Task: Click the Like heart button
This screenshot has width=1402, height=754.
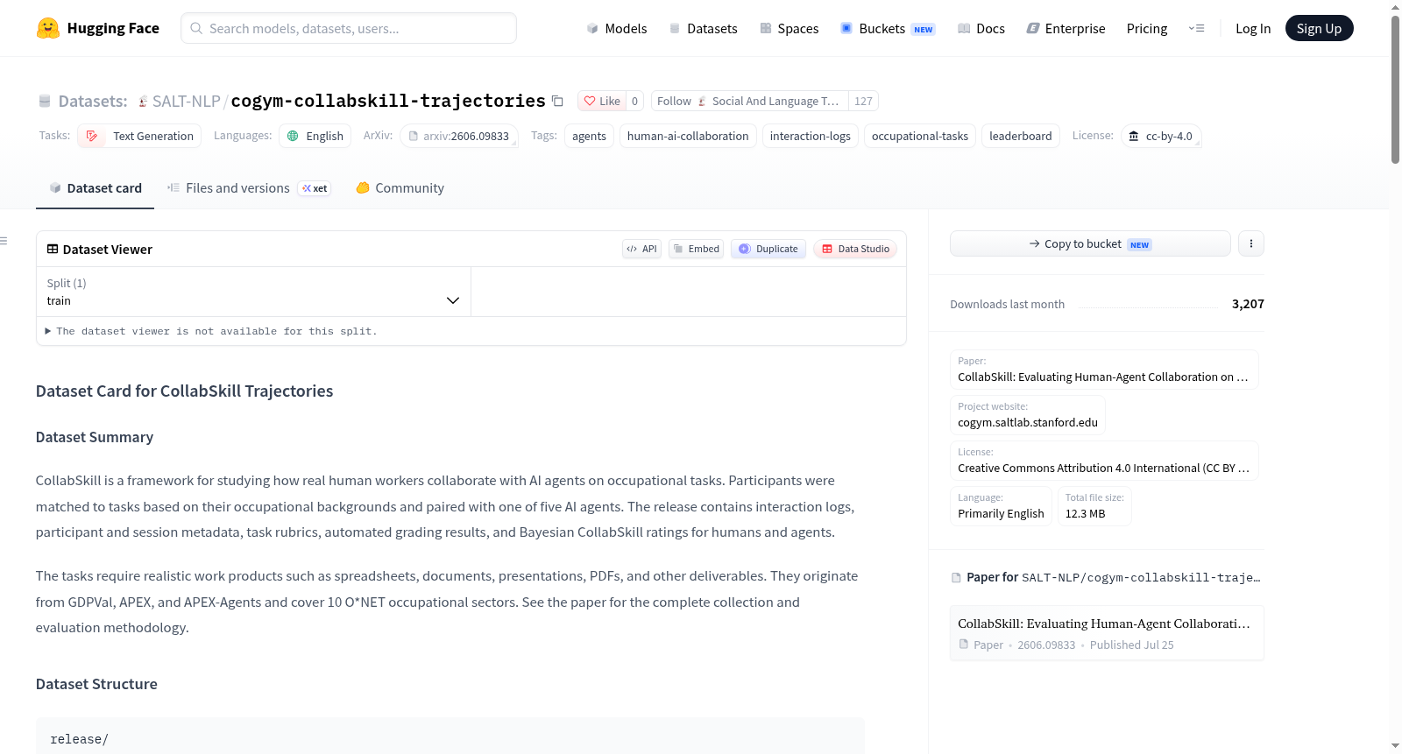Action: 602,101
